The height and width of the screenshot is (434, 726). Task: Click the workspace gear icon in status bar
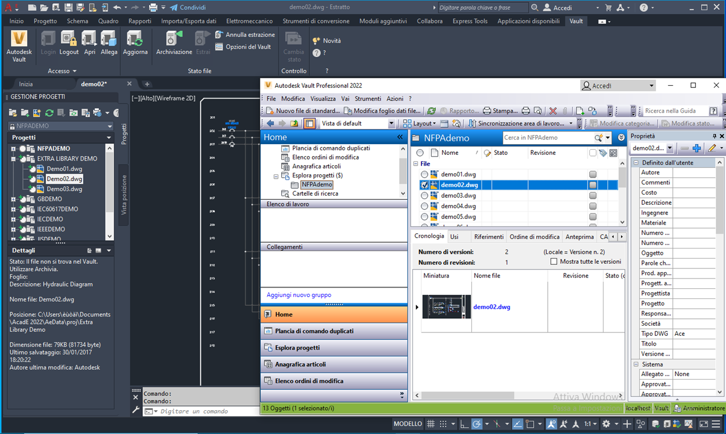[x=606, y=424]
